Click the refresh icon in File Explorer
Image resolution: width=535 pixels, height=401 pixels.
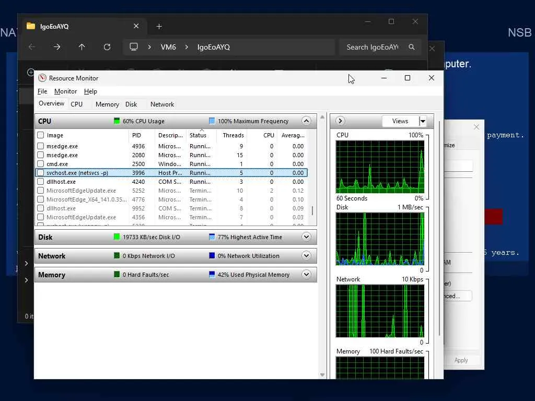click(107, 47)
